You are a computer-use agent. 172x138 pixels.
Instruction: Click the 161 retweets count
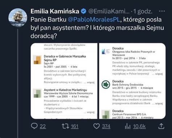click(x=74, y=126)
